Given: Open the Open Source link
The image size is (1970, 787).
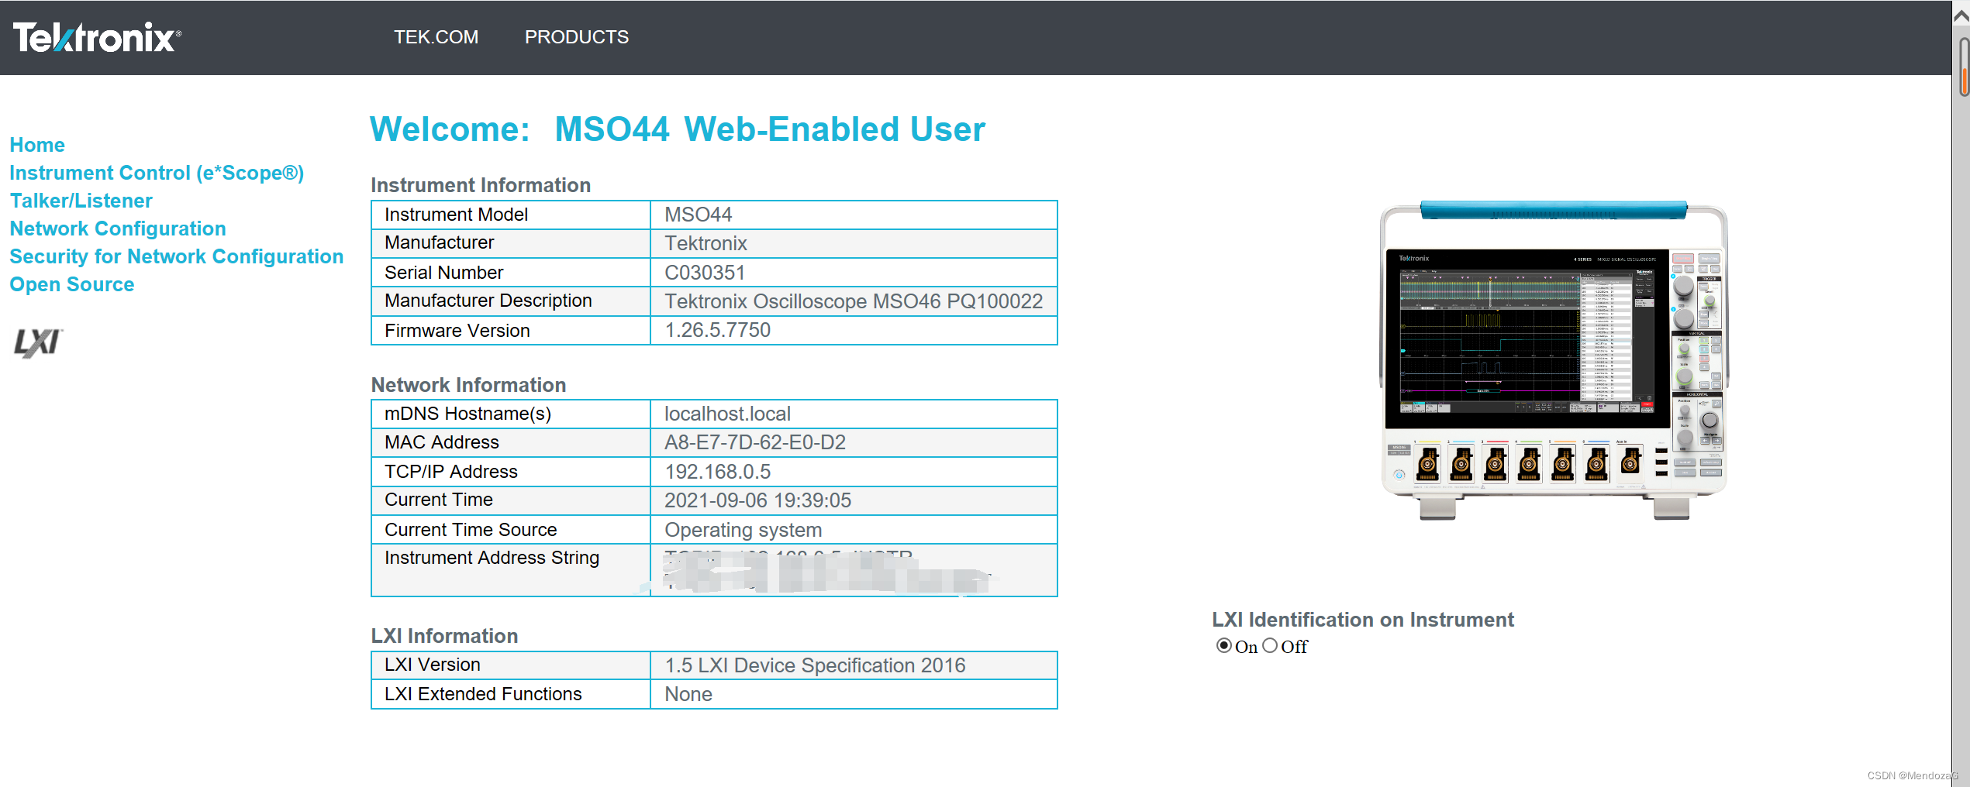Looking at the screenshot, I should click(x=72, y=284).
